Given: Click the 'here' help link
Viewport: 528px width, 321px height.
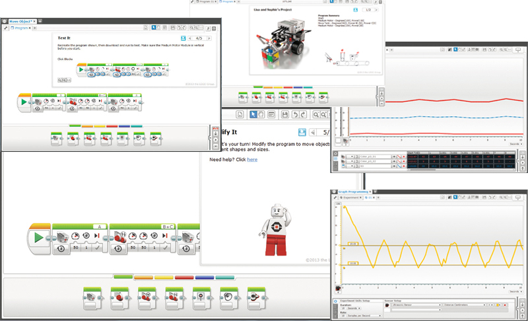Looking at the screenshot, I should click(252, 160).
